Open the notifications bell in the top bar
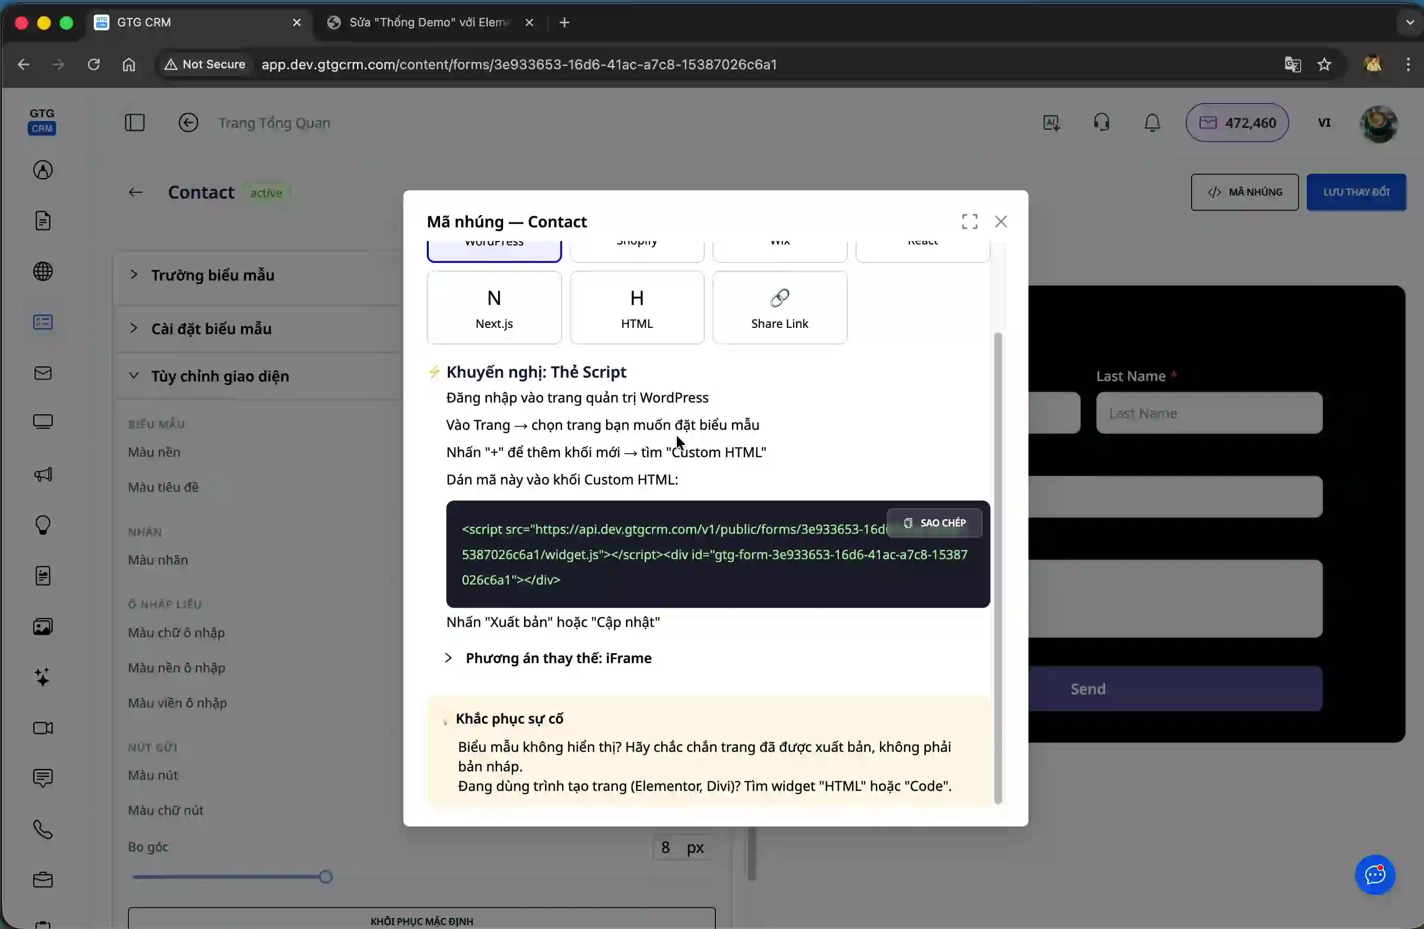 tap(1151, 122)
